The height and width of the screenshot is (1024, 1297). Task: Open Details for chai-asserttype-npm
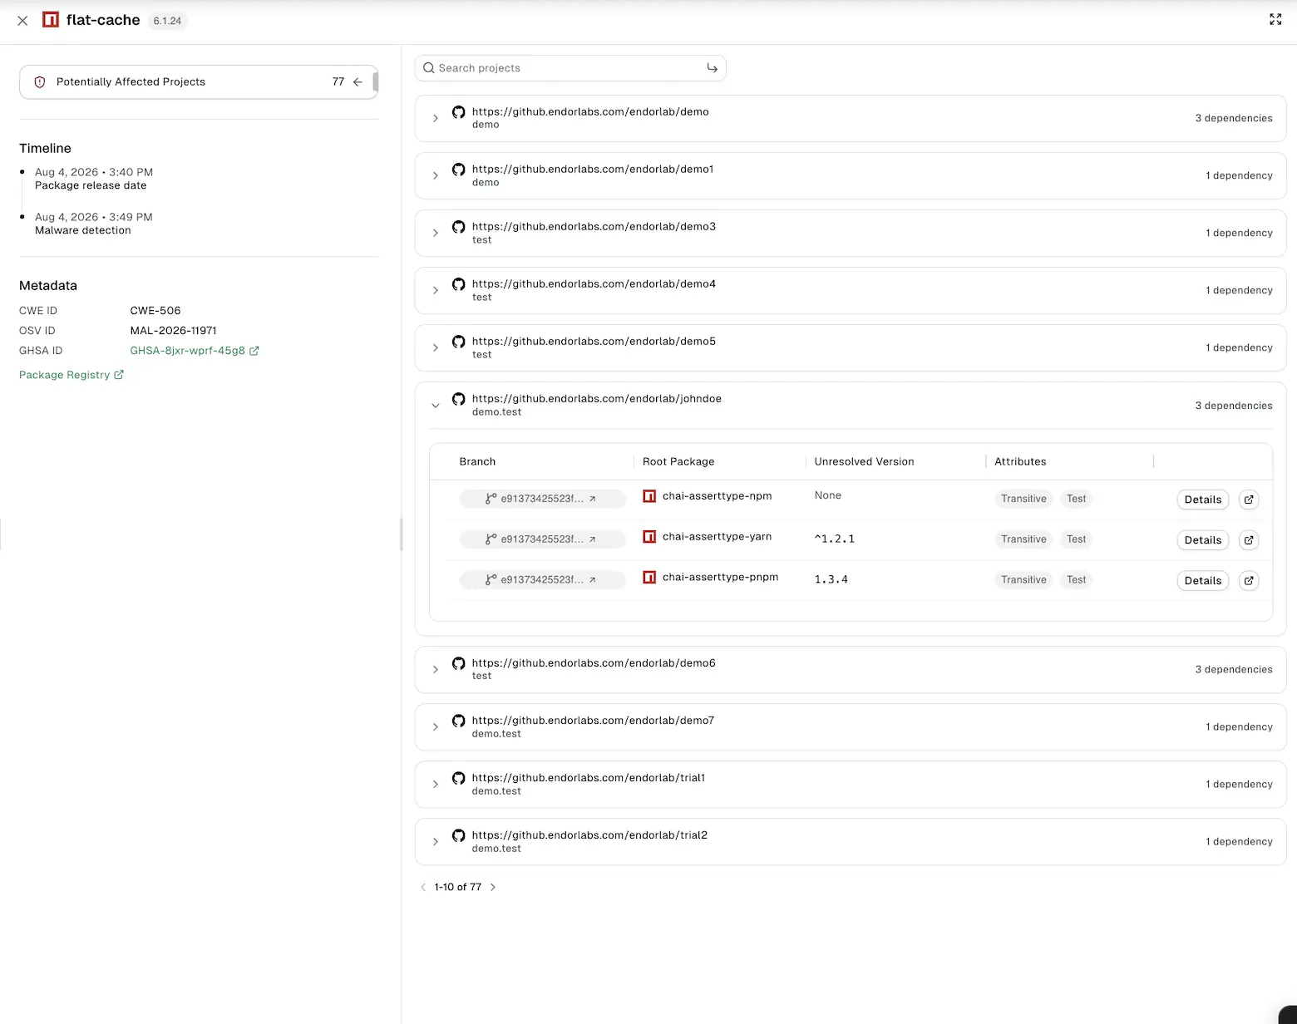[1203, 500]
